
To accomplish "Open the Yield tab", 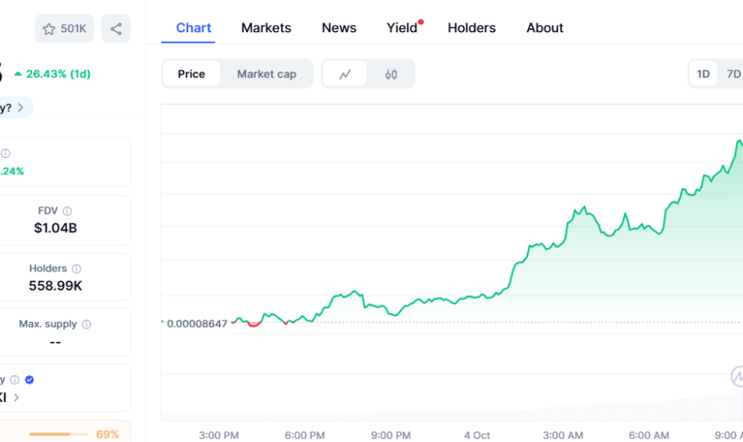I will tap(402, 28).
